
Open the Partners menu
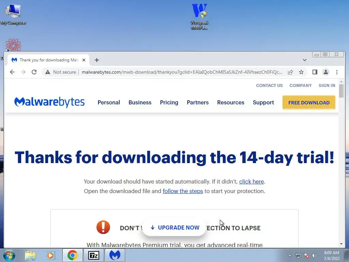(198, 102)
